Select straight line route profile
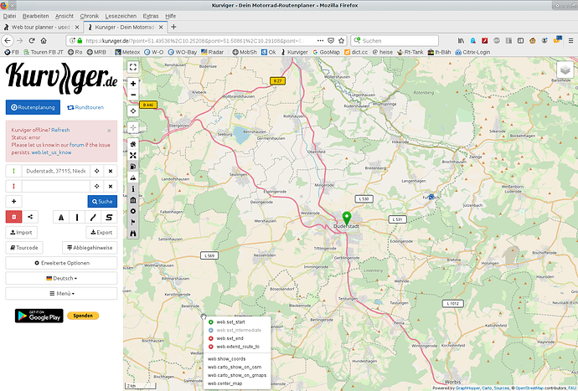 click(x=77, y=217)
